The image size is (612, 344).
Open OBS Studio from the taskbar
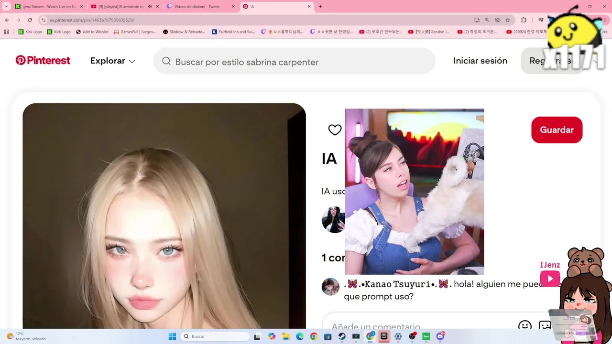click(412, 336)
